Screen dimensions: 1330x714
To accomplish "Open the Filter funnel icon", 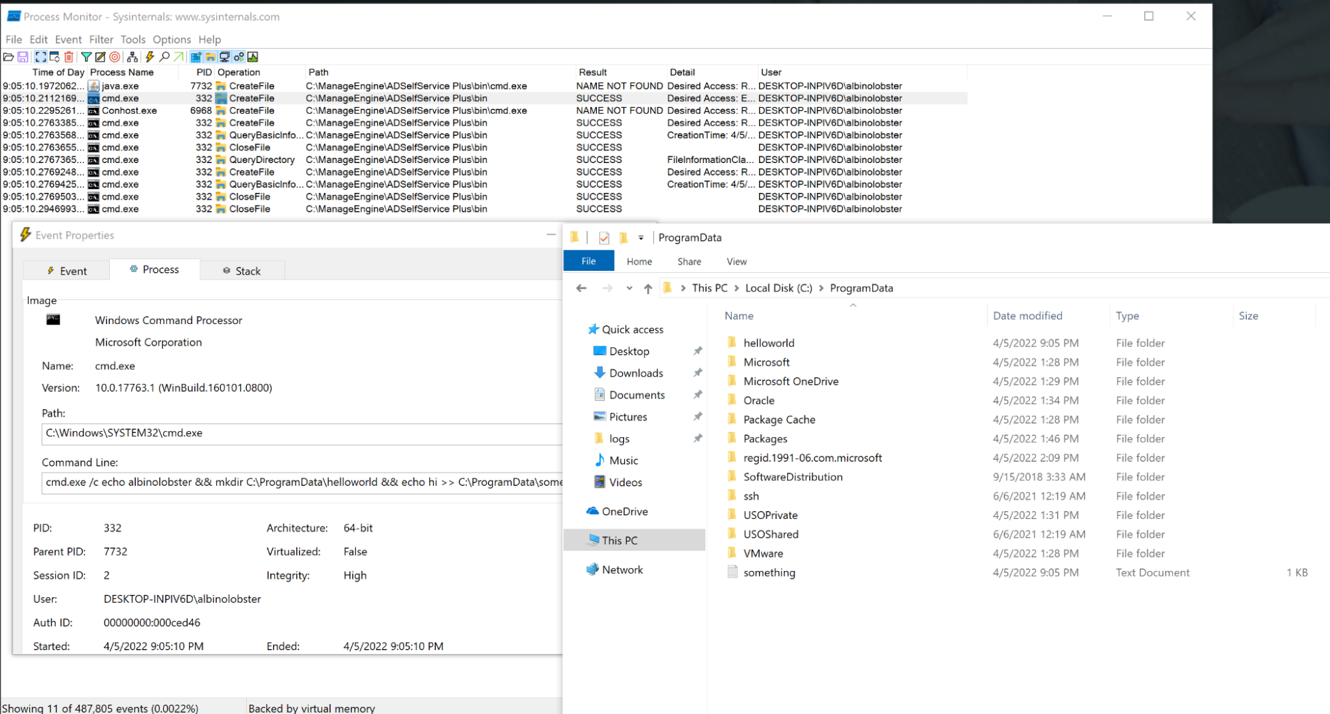I will [x=86, y=57].
